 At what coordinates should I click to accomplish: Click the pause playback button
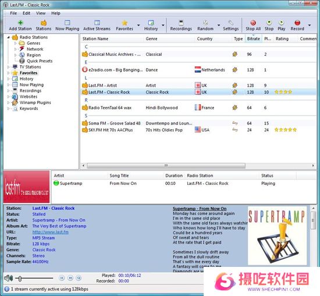point(62,278)
